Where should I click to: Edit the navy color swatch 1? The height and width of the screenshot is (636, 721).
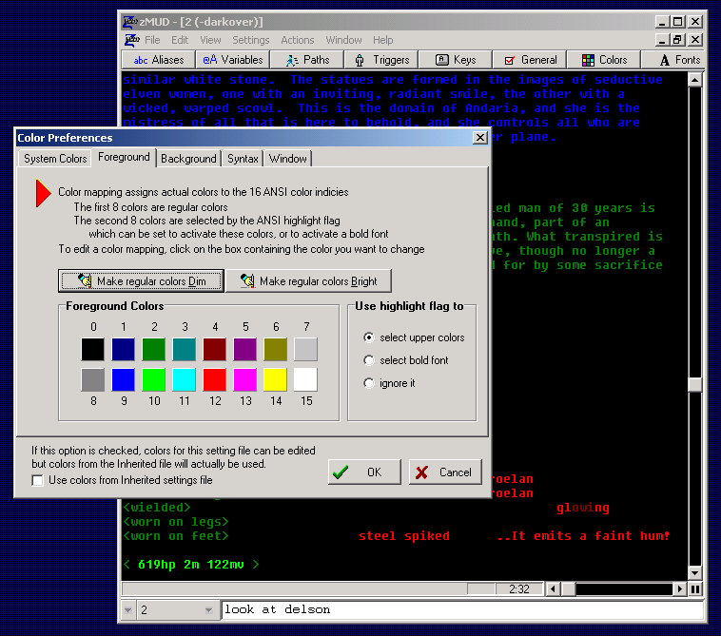pos(124,349)
